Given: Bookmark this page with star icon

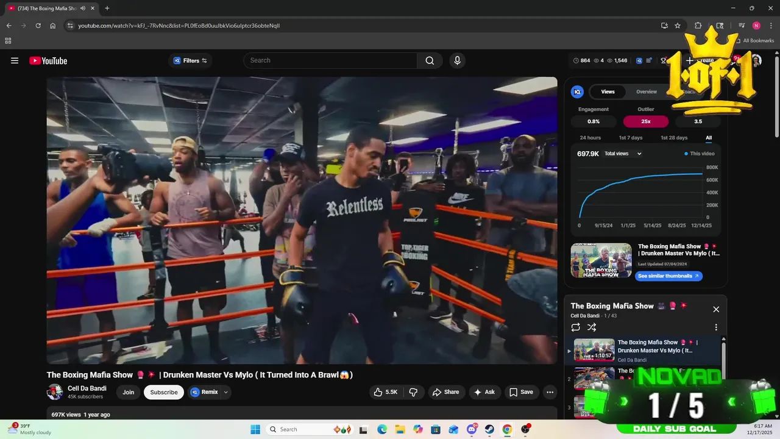Looking at the screenshot, I should pos(678,26).
